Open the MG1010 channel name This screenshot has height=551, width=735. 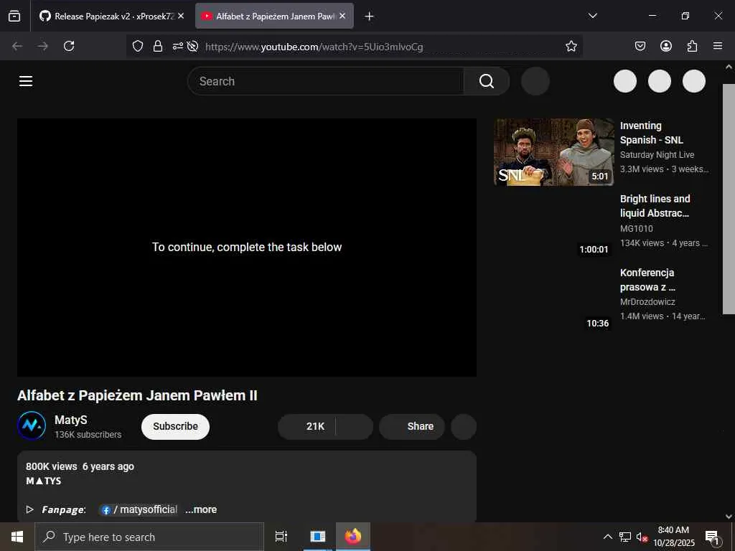pyautogui.click(x=637, y=229)
